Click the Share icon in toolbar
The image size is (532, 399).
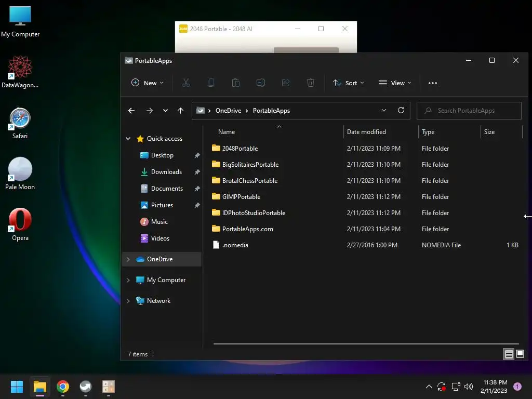[x=286, y=83]
